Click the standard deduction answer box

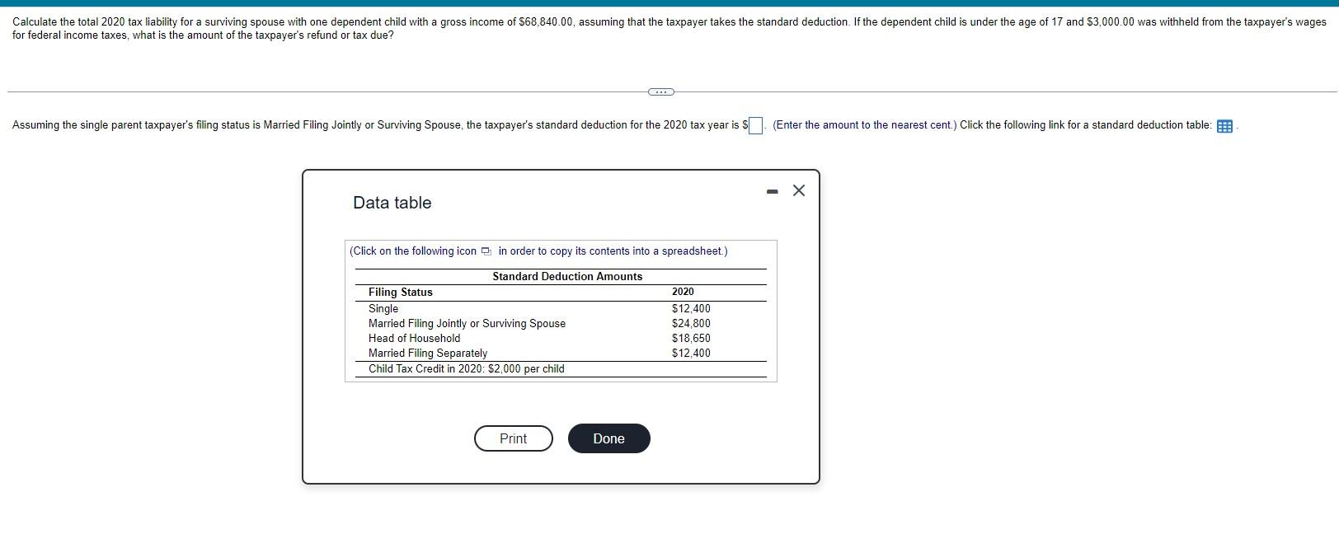pyautogui.click(x=755, y=125)
